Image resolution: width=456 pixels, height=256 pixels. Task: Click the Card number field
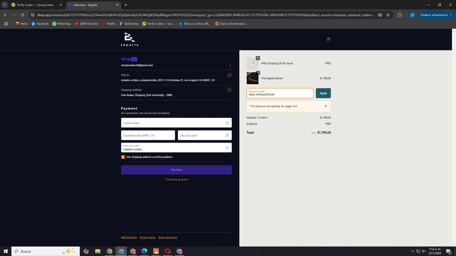176,123
